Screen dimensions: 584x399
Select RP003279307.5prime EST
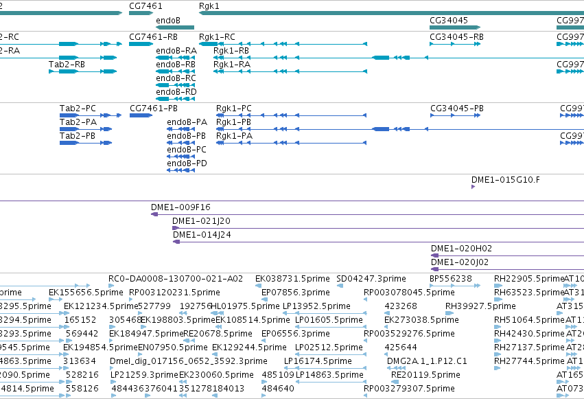[409, 389]
